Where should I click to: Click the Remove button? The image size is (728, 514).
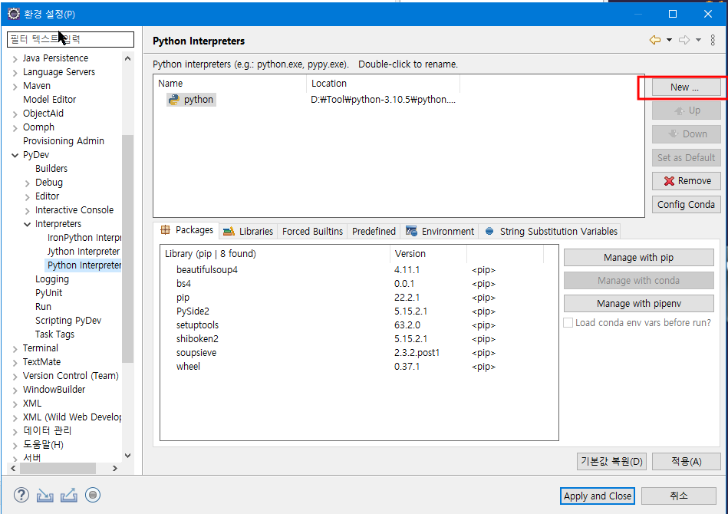pyautogui.click(x=687, y=180)
